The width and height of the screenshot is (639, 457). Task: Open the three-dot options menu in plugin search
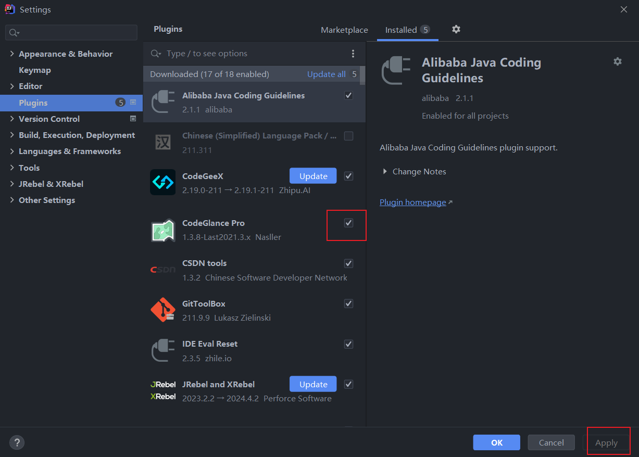click(x=353, y=54)
